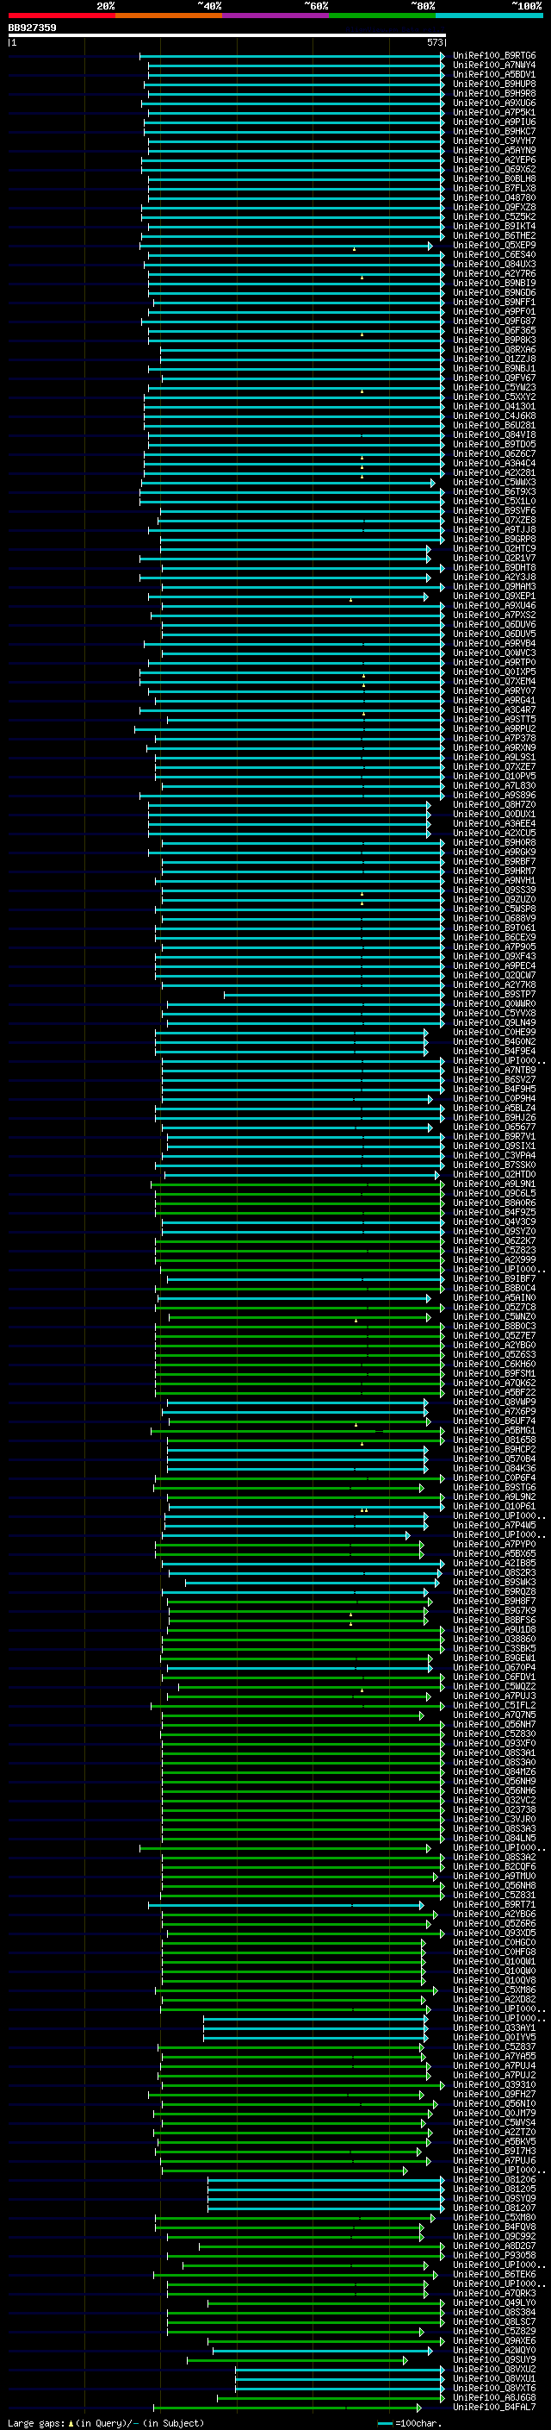Select the UniRef100_Q2HTD0 label
Viewport: 551px width, 2430px height.
pyautogui.click(x=494, y=1174)
